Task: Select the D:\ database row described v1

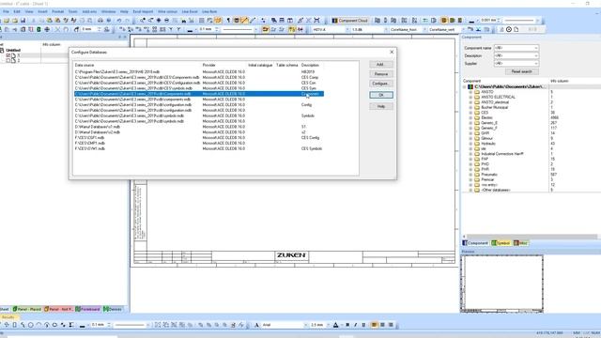Action: [x=199, y=127]
